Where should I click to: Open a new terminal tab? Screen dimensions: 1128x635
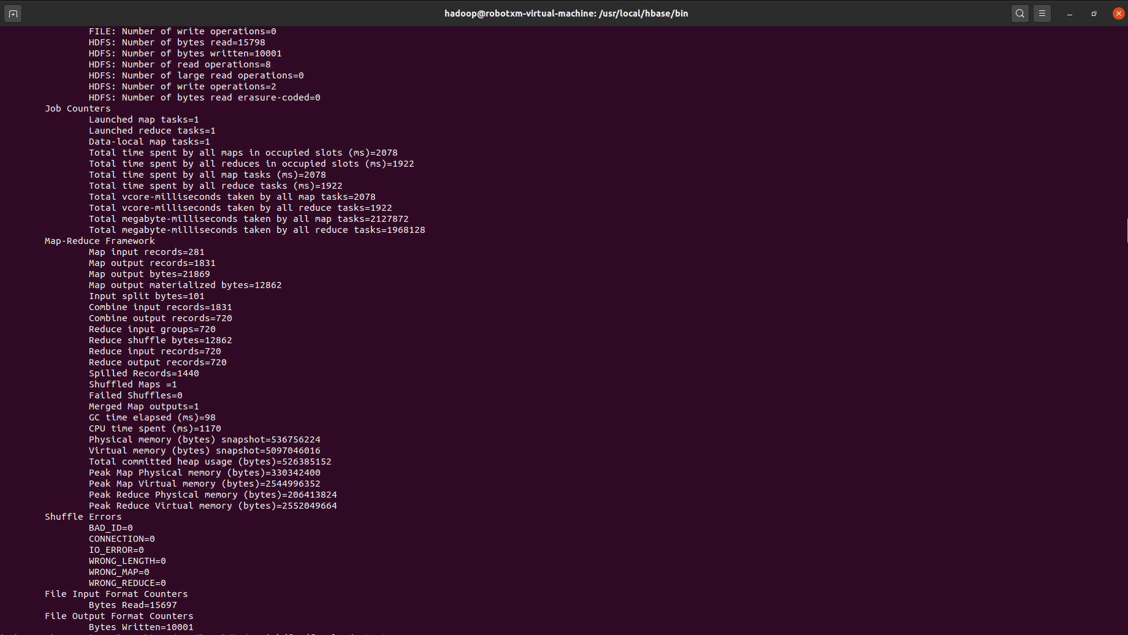(x=13, y=13)
